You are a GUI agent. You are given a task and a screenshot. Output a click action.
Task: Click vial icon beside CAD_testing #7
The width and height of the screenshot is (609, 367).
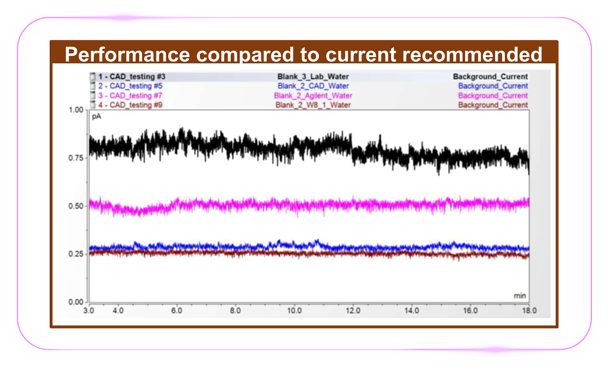(x=93, y=96)
